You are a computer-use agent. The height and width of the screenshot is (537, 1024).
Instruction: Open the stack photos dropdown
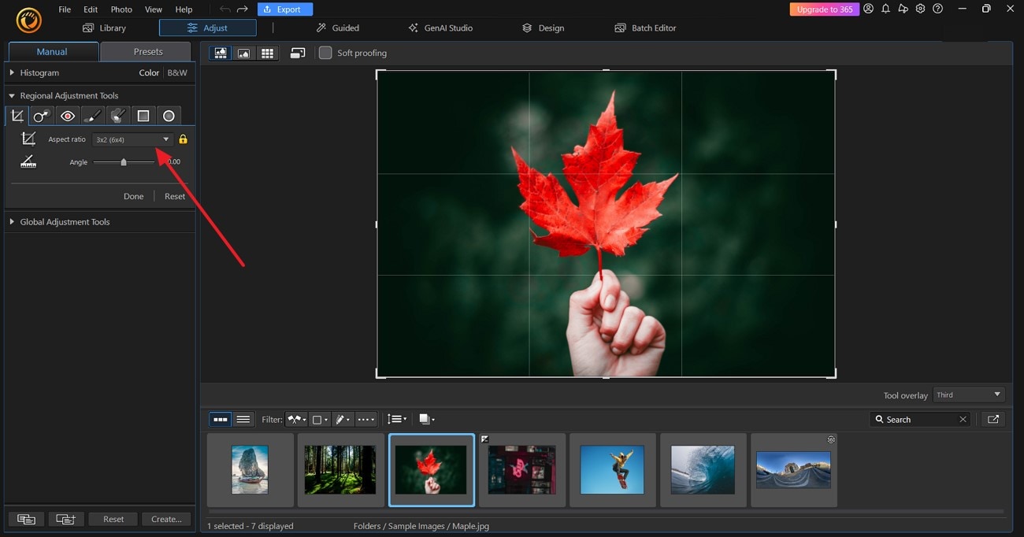(x=427, y=420)
